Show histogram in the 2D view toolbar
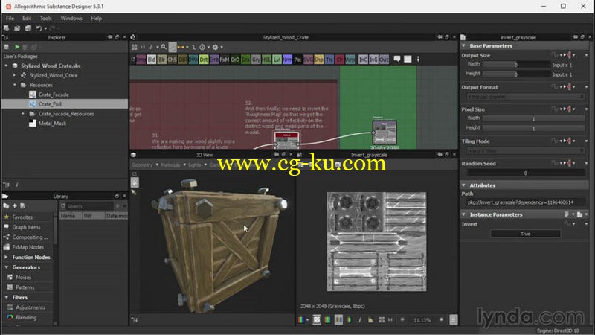Viewport: 595px width, 335px height. 370,320
